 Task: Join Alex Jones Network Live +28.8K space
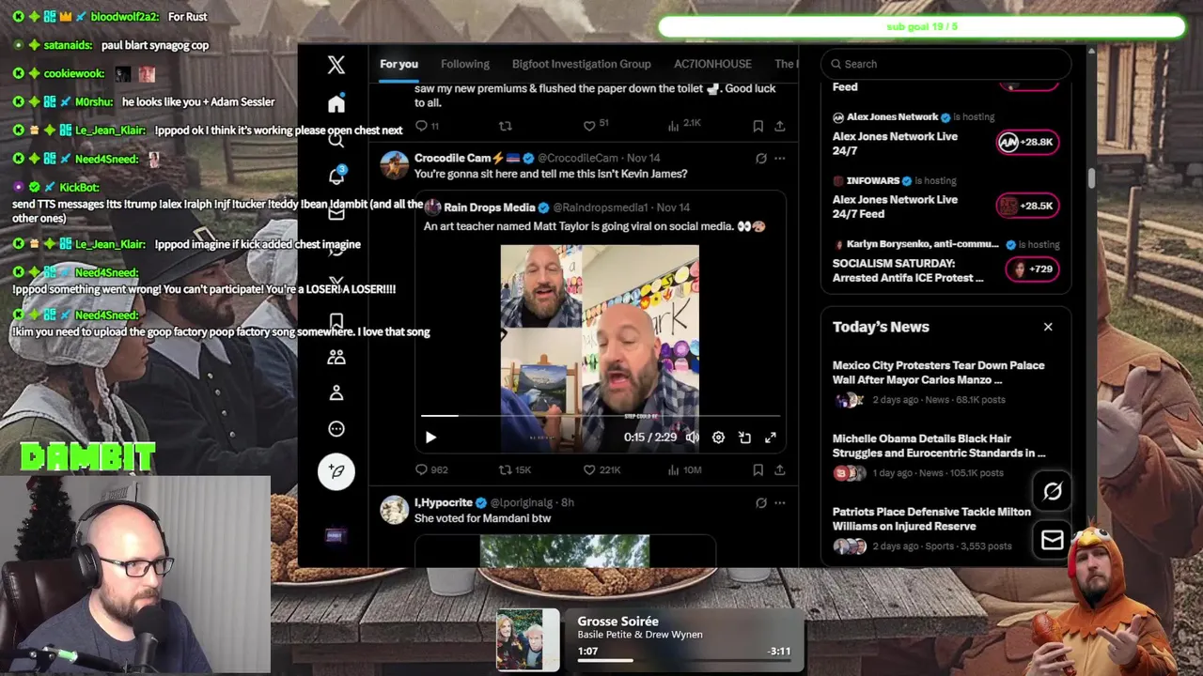[1027, 142]
